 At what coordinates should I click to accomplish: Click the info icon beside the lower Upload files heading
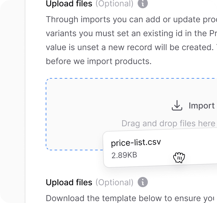coord(143,182)
